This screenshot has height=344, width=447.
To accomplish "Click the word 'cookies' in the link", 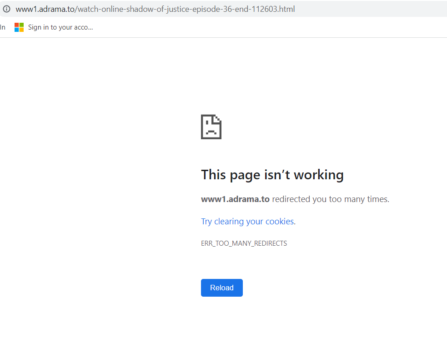I will coord(279,222).
